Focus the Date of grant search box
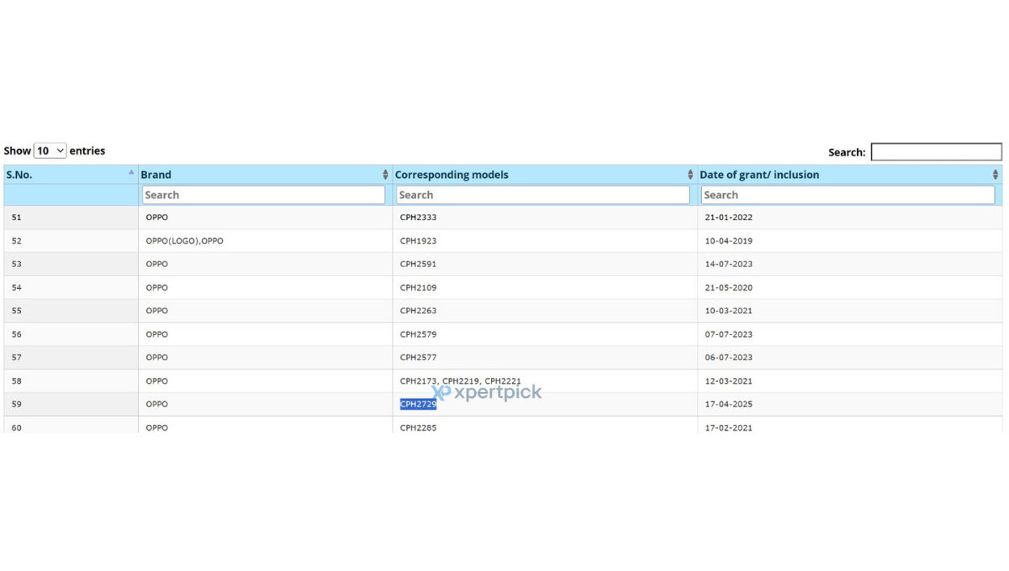Screen dimensions: 1009x571 pyautogui.click(x=848, y=195)
